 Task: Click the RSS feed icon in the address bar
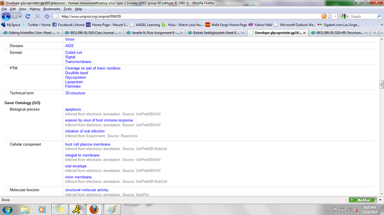point(324,16)
